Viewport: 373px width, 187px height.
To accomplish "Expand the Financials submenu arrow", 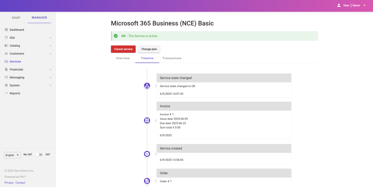I will (50, 69).
